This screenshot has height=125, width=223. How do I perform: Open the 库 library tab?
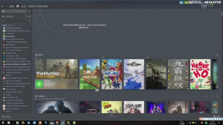pos(18,6)
